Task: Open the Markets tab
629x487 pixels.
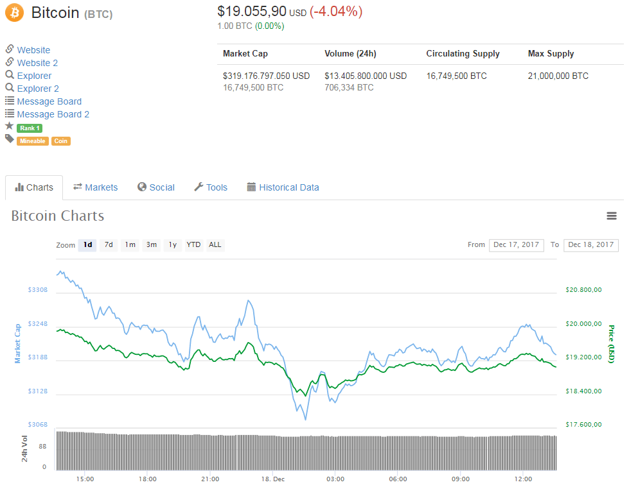Action: 96,187
